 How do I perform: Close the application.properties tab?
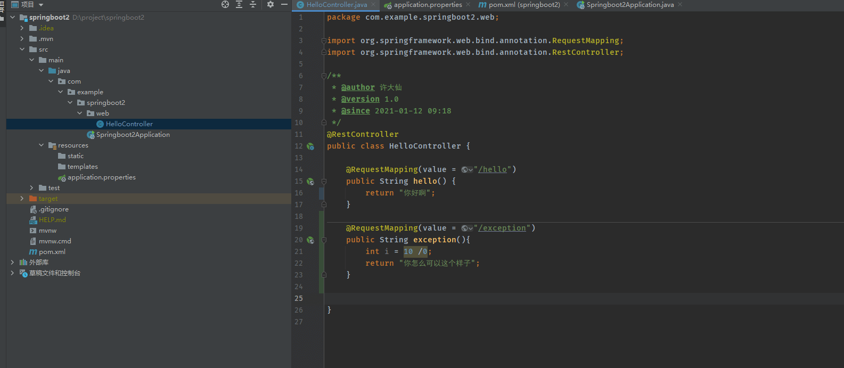(468, 4)
